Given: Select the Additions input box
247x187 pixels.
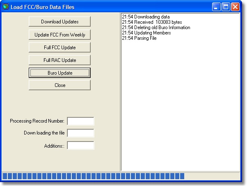Looking at the screenshot, I should pyautogui.click(x=80, y=146).
